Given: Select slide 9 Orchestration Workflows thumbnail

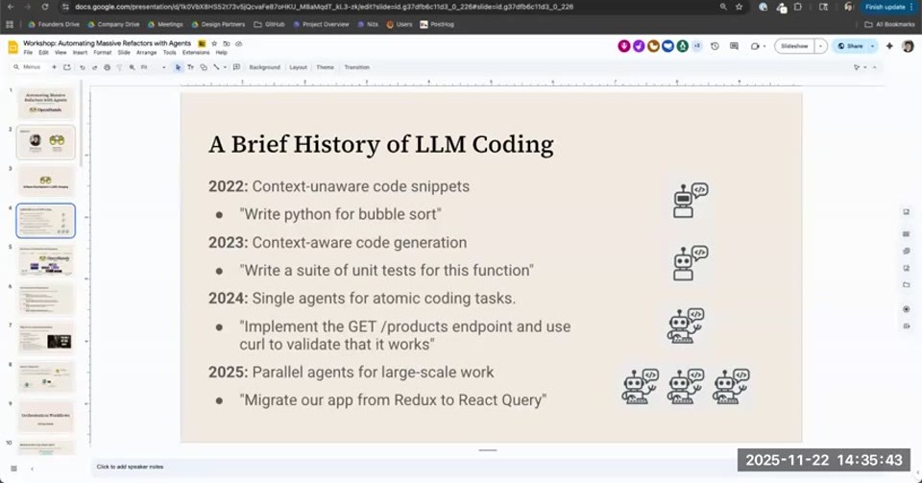Looking at the screenshot, I should pyautogui.click(x=46, y=417).
